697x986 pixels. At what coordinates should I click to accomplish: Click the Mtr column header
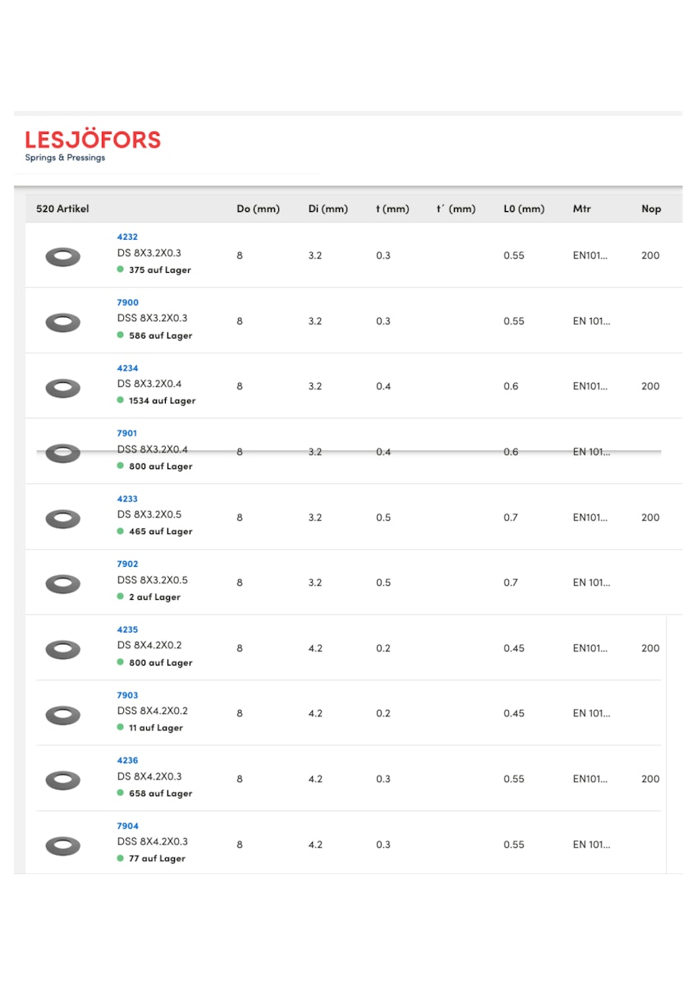coord(581,209)
